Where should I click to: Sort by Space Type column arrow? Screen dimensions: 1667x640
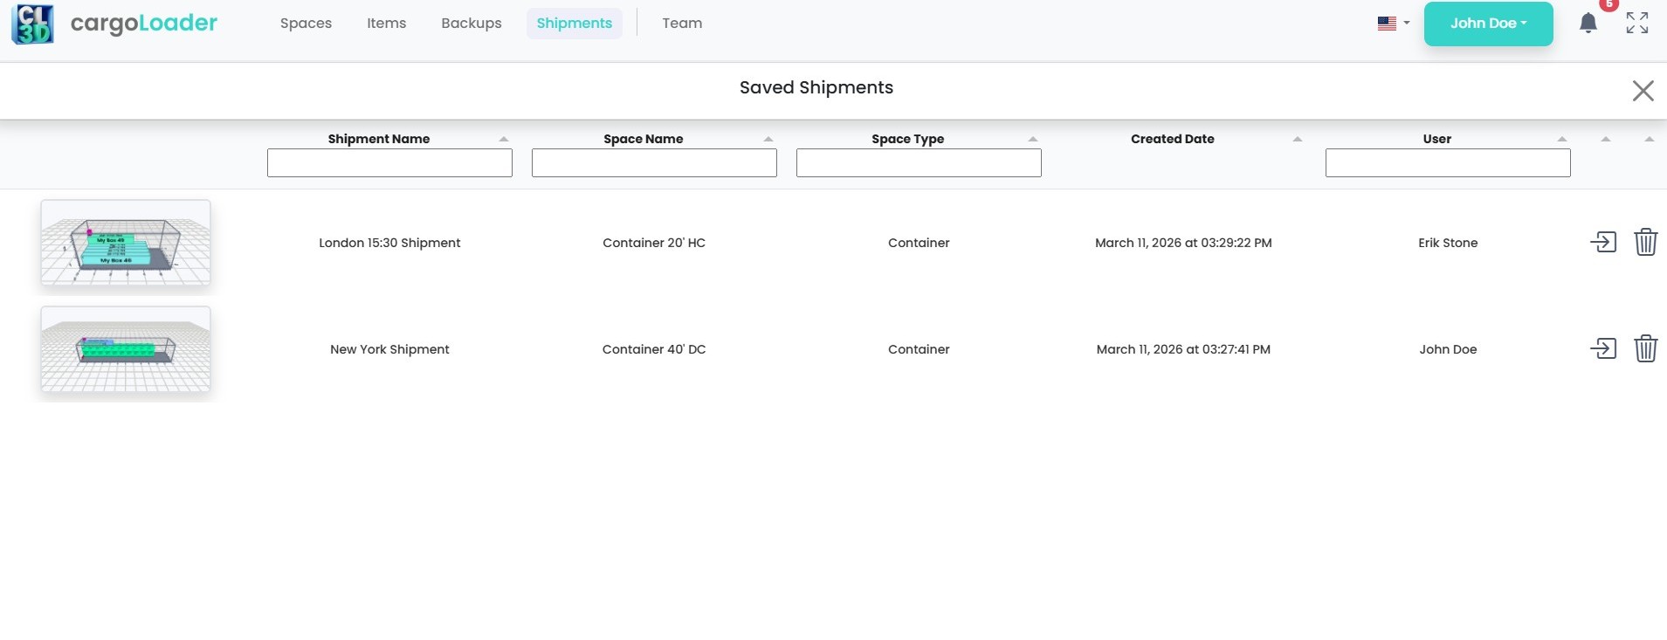[x=1033, y=139]
